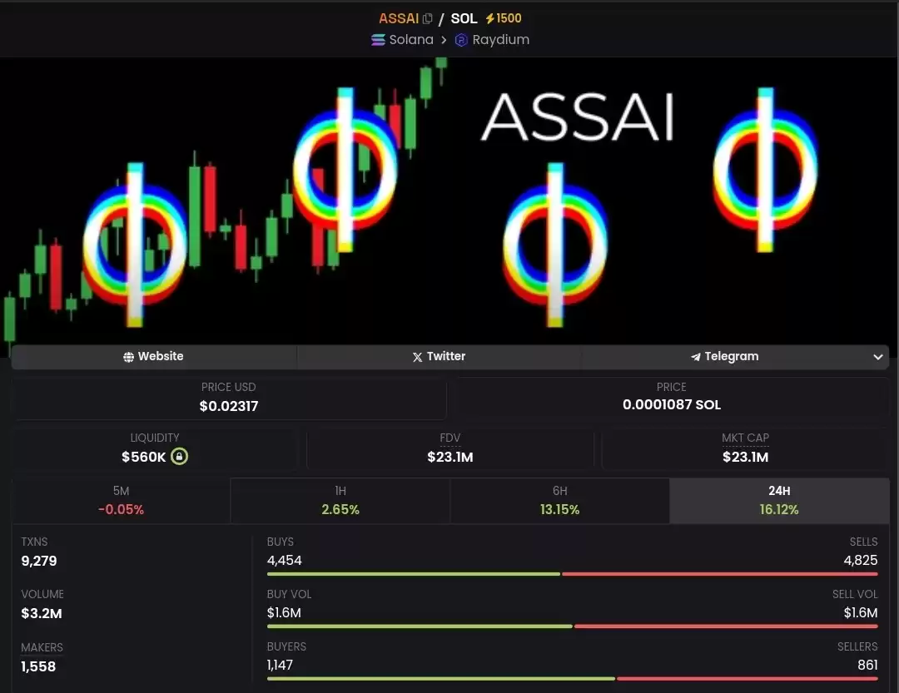This screenshot has width=899, height=693.
Task: Click the Raydium breadcrumb link
Action: (x=492, y=40)
